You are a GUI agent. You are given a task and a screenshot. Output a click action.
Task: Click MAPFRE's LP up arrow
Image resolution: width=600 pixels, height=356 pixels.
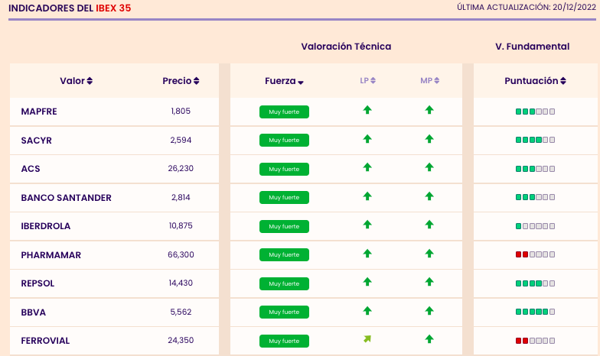pos(367,110)
